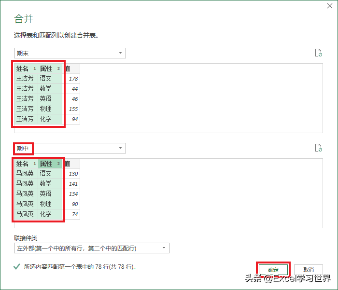Click 马凤英 in the 化学 row
338x290 pixels.
[26, 214]
